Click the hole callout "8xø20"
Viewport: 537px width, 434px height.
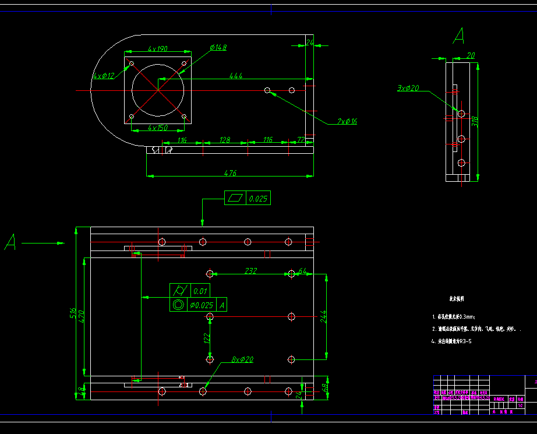242,359
